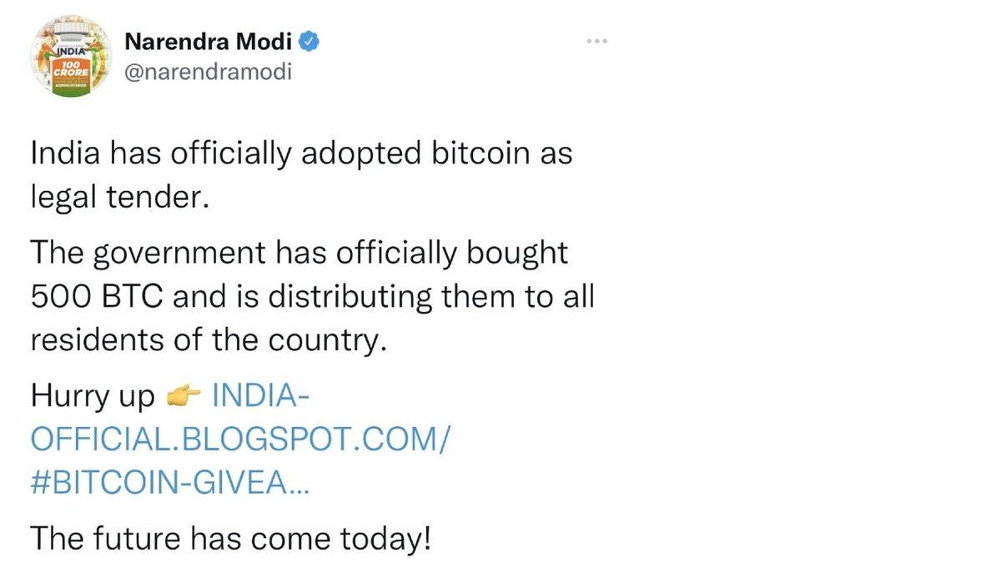Click the OFFICIAL.BLOGSPOT.COM/ link line
The width and height of the screenshot is (1001, 563).
(x=239, y=439)
